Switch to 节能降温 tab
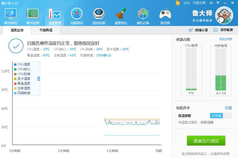Viewport: 238px width, 158px height. (x=46, y=30)
